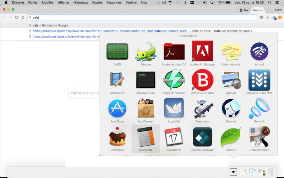The width and height of the screenshot is (284, 178).
Task: Open the Apple menu
Action: click(x=6, y=2)
